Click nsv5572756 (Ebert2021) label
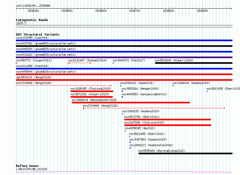The image size is (240, 175). pyautogui.click(x=142, y=117)
